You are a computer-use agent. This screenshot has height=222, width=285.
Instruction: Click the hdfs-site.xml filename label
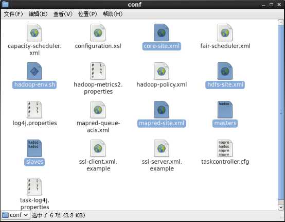225,84
